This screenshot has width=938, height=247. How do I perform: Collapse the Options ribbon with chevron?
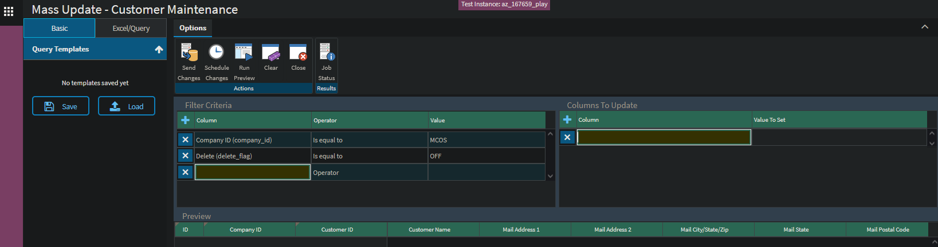click(x=924, y=27)
